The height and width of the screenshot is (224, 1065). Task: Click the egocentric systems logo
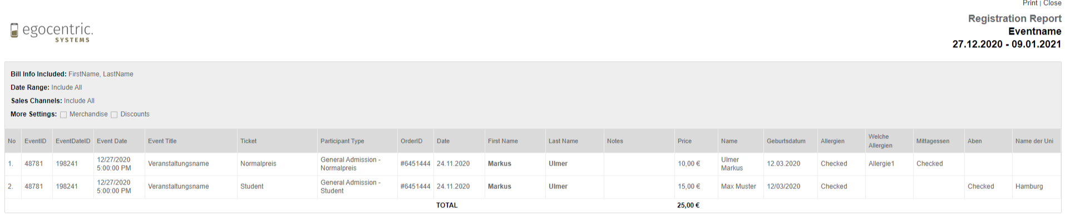click(x=52, y=32)
